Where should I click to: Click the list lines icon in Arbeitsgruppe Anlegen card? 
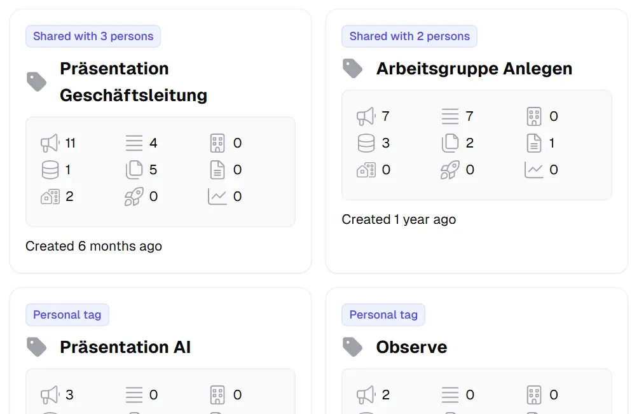click(450, 116)
